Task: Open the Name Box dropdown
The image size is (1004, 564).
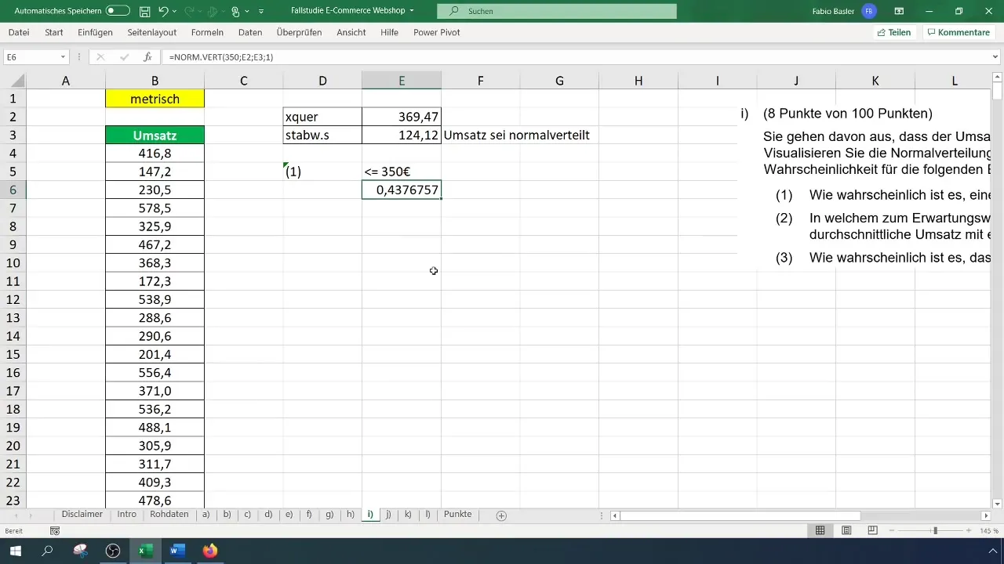Action: tap(63, 57)
